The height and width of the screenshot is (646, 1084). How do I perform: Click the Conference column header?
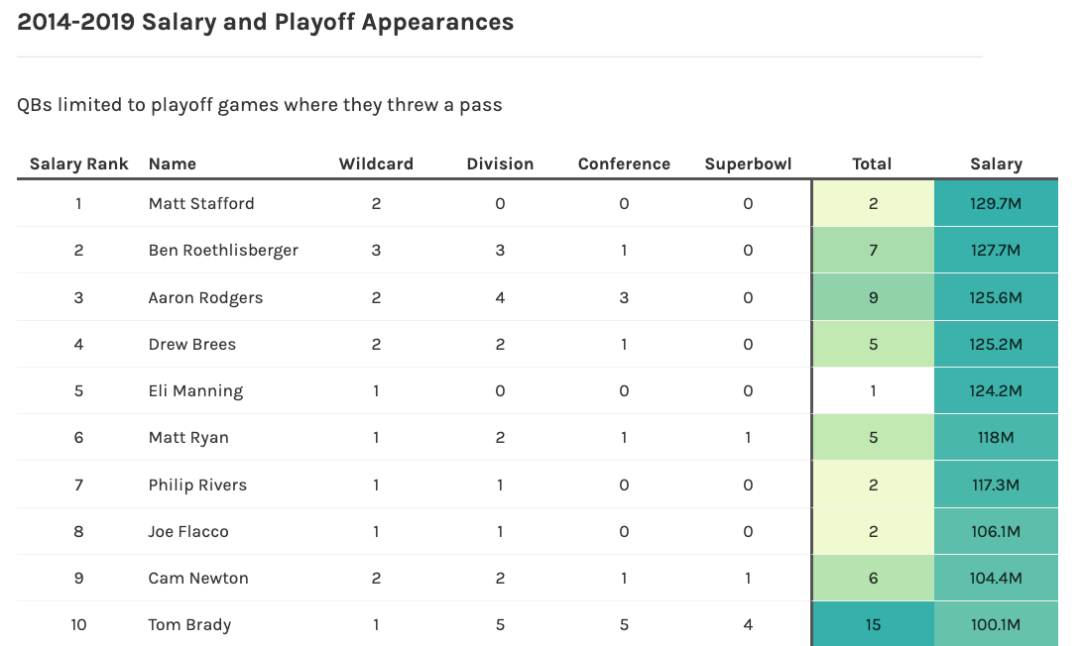(624, 164)
